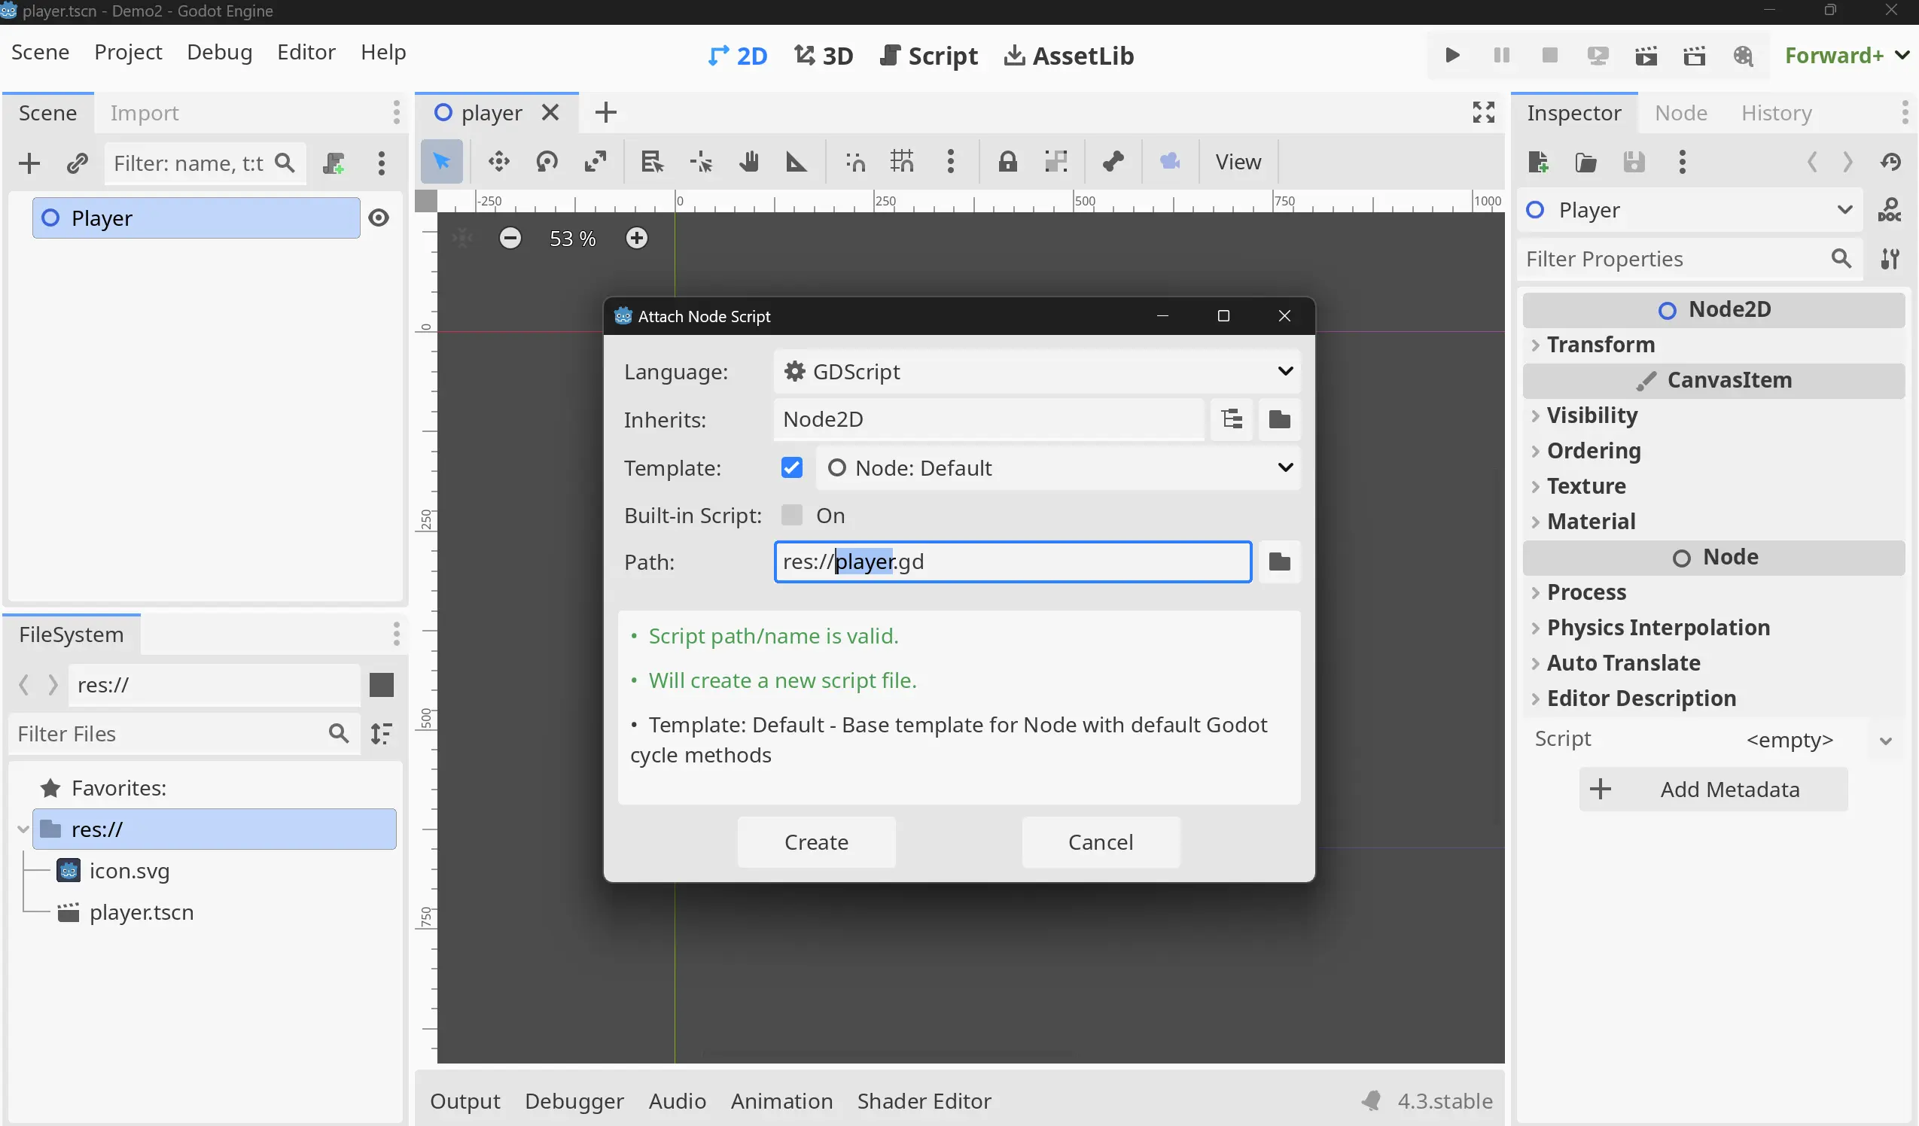This screenshot has height=1126, width=1919.
Task: Zoom out the 2D viewport
Action: point(510,239)
